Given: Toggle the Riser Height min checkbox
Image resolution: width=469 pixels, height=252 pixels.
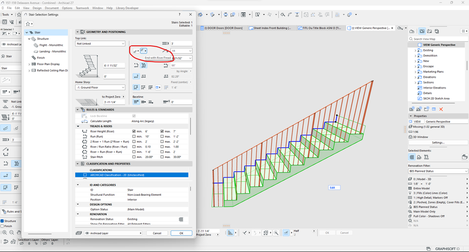Looking at the screenshot, I should [x=134, y=131].
